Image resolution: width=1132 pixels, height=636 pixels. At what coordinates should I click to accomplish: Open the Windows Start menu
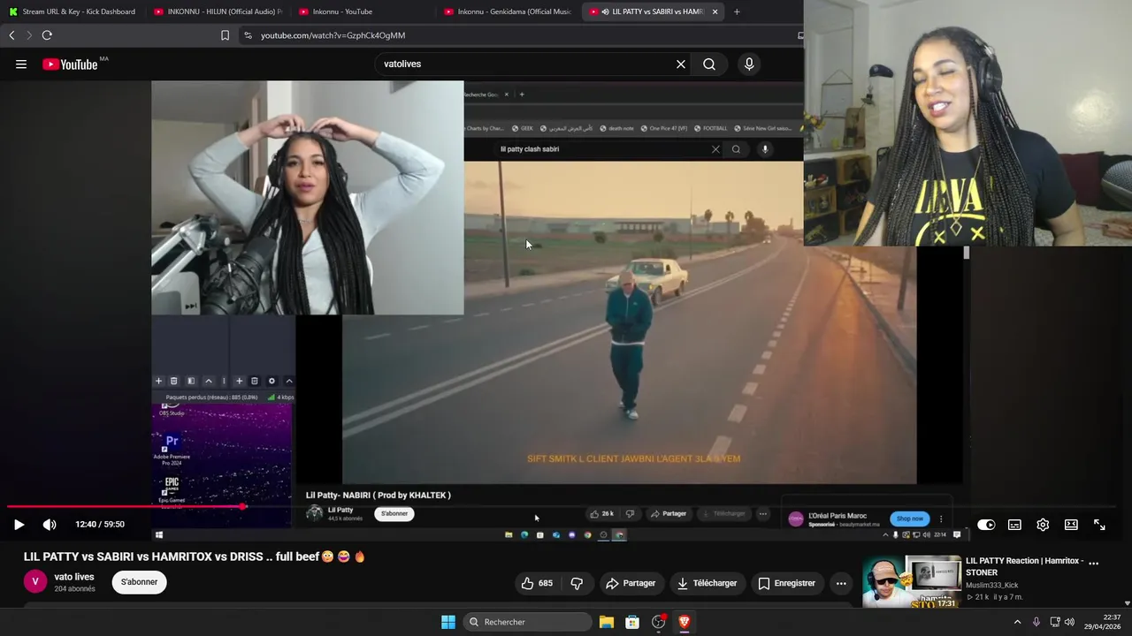click(448, 622)
